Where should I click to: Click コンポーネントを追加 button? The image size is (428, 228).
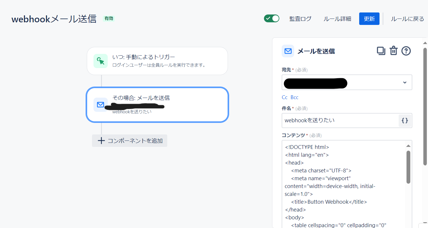(x=130, y=141)
